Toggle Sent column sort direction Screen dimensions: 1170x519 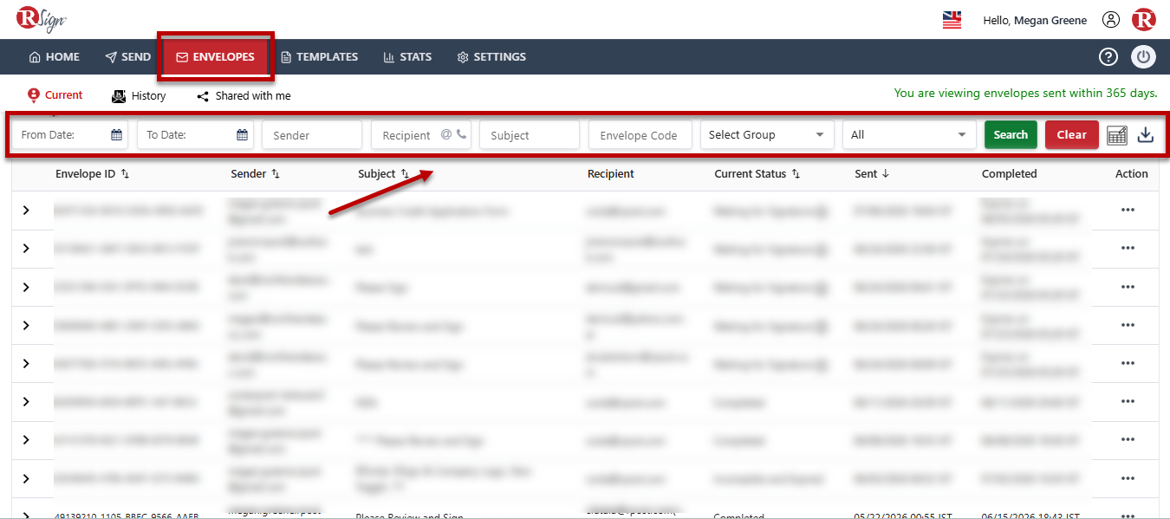[x=885, y=174]
